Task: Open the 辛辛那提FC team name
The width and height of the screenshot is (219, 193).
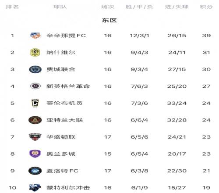Action: coord(66,36)
